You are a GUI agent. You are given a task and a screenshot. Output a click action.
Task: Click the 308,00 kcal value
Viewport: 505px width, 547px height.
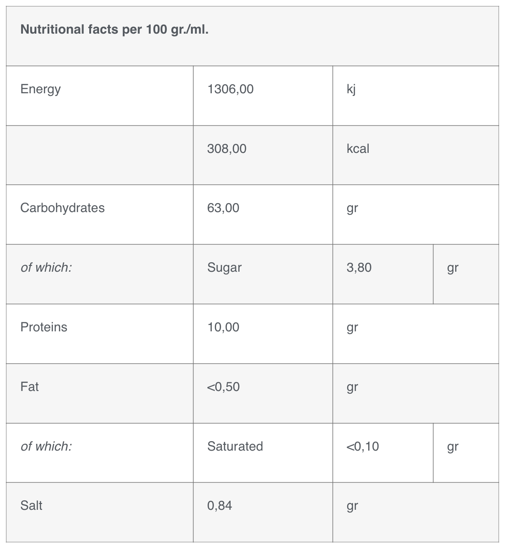click(x=226, y=149)
